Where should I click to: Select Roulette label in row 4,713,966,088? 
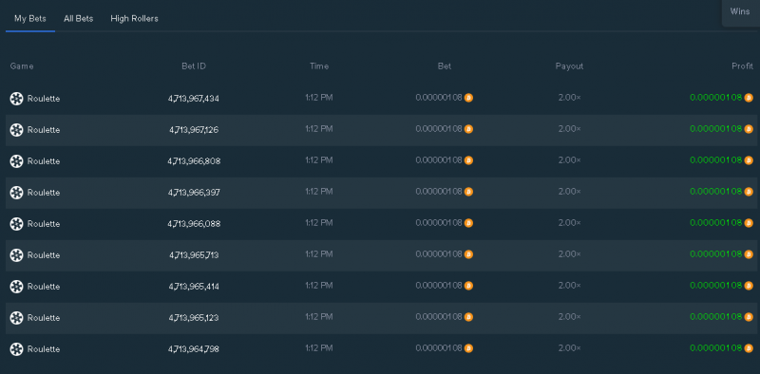44,224
